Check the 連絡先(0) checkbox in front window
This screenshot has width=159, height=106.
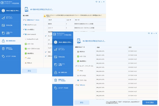[76, 51]
